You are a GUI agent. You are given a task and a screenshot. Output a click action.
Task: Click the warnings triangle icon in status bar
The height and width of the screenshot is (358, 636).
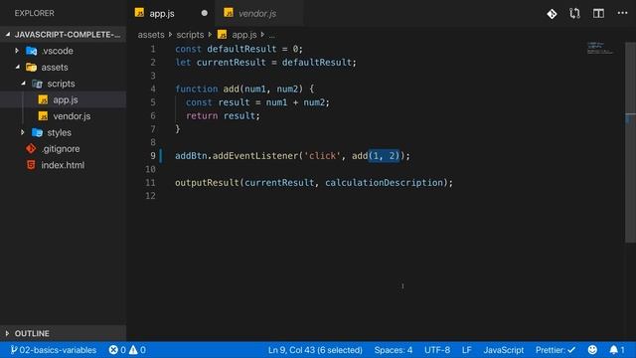pyautogui.click(x=133, y=349)
